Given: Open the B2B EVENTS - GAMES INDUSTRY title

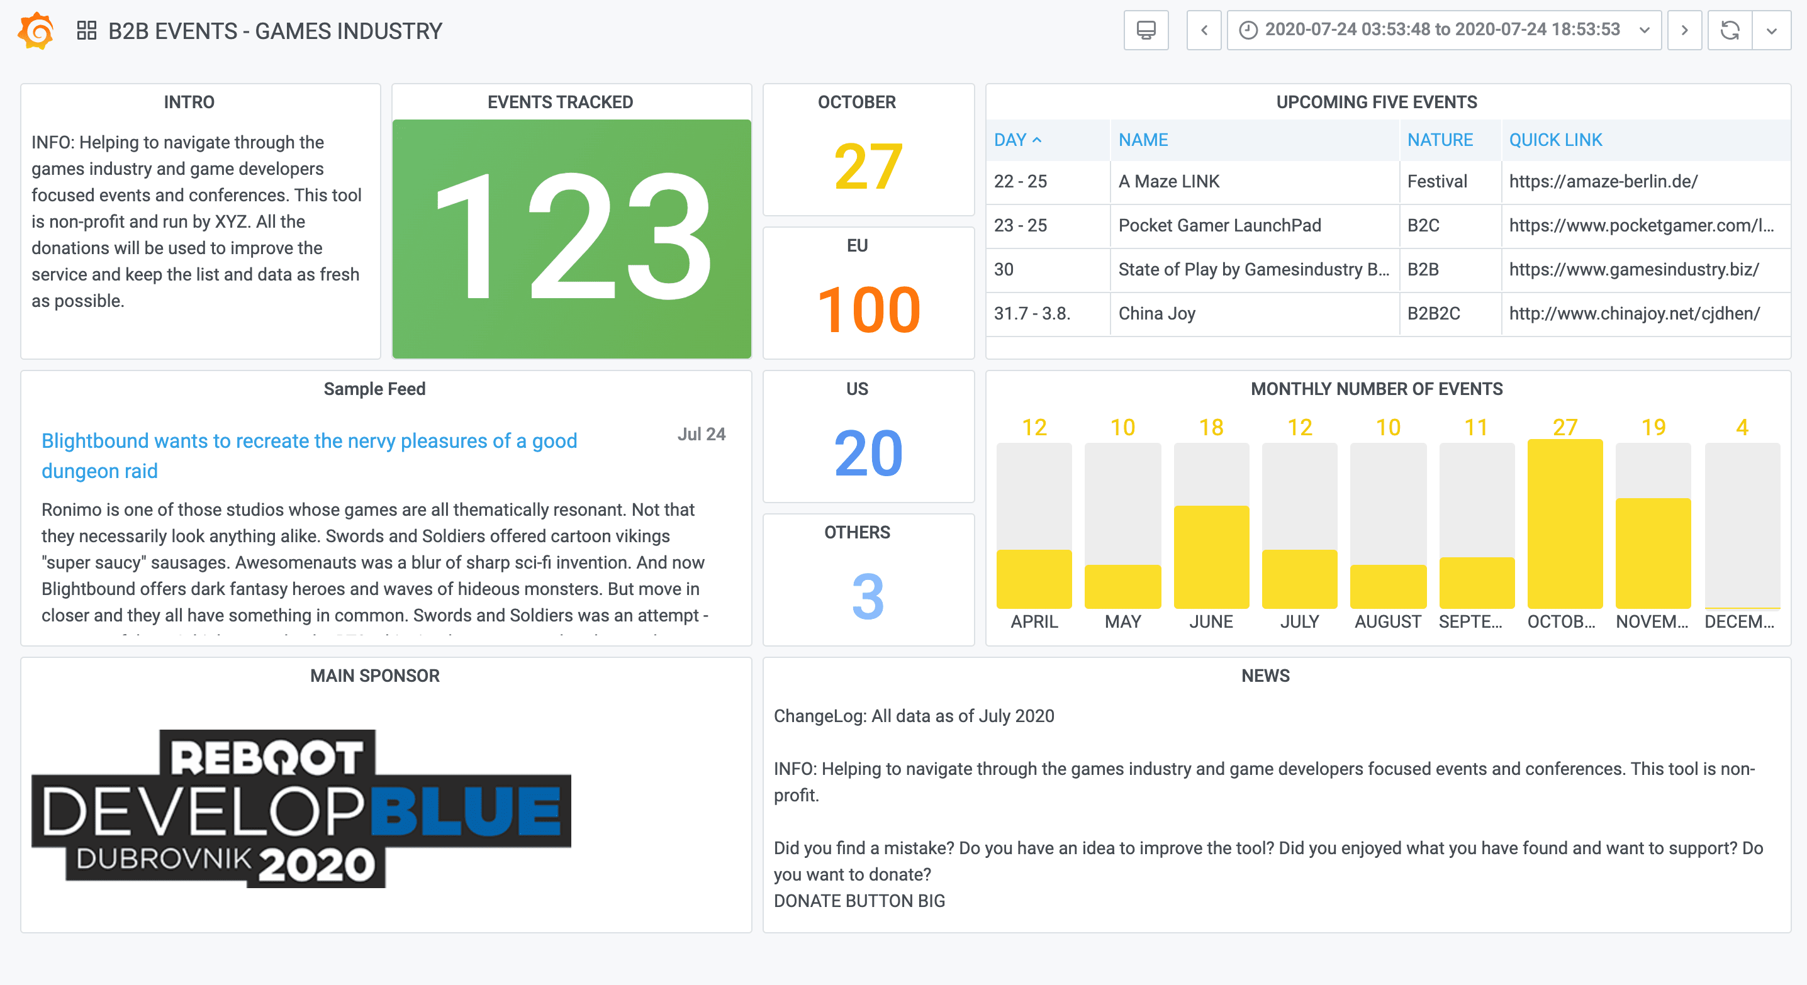Looking at the screenshot, I should coord(275,31).
